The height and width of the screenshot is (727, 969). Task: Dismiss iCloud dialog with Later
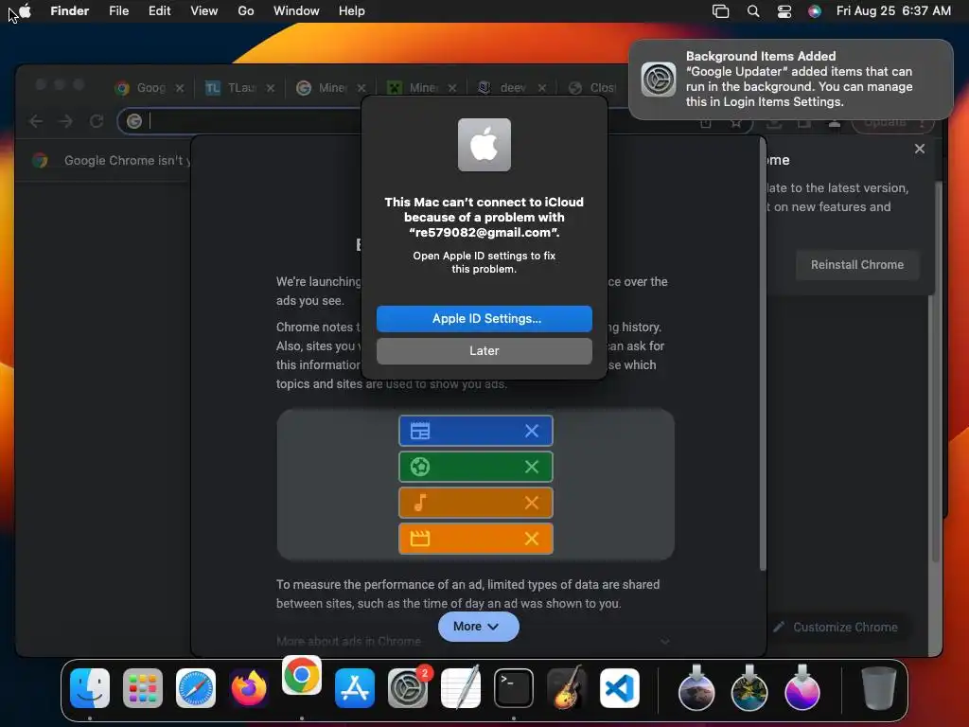pyautogui.click(x=484, y=350)
